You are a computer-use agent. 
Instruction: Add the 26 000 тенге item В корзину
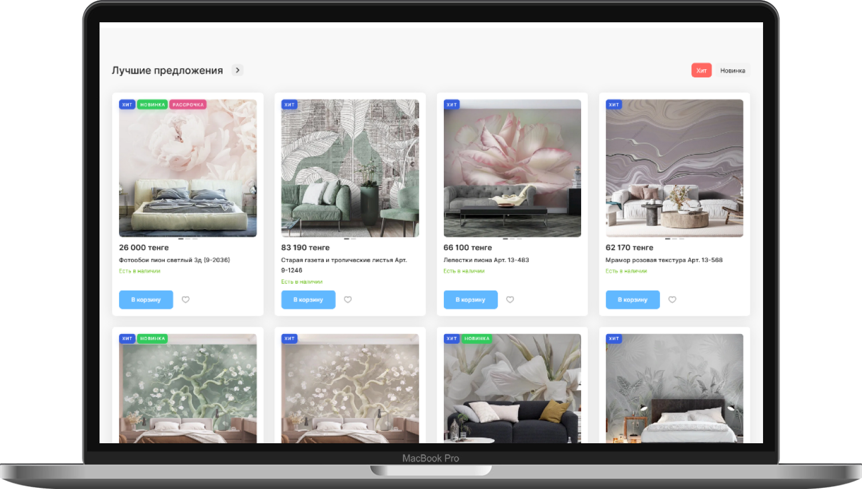click(146, 300)
